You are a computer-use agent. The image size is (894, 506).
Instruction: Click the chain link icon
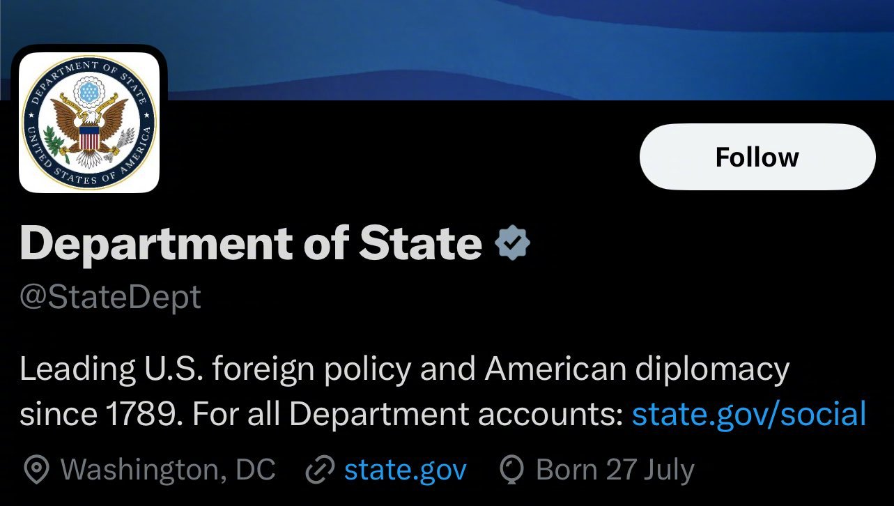tap(321, 470)
